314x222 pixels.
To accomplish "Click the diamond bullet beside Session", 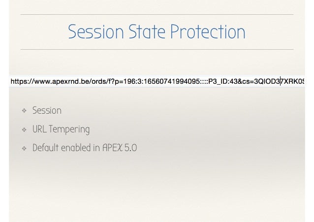I will (x=24, y=111).
